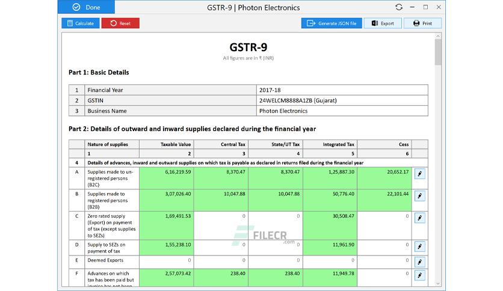Select advances integrated tax 11,949.78

pos(330,278)
